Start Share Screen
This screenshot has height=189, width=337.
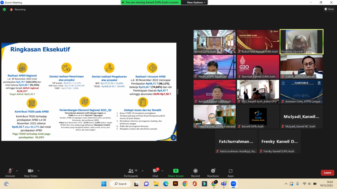tap(176, 173)
